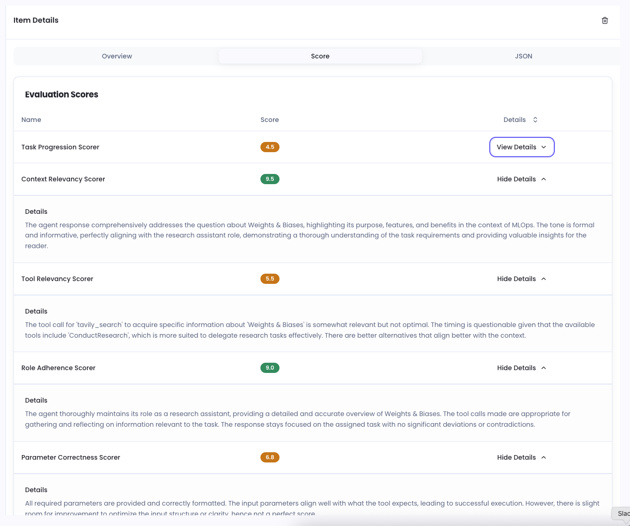Screen dimensions: 630x526
Task: Hide details of Parameter Correctness Scorer
Action: tap(516, 457)
